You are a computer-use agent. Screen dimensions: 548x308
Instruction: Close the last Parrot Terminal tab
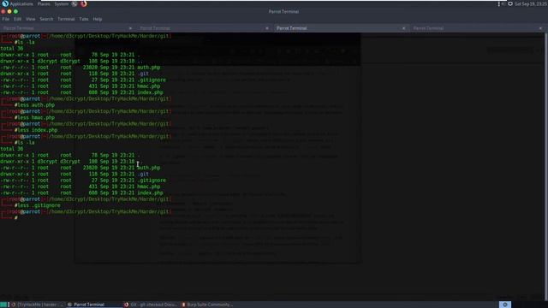click(x=540, y=28)
